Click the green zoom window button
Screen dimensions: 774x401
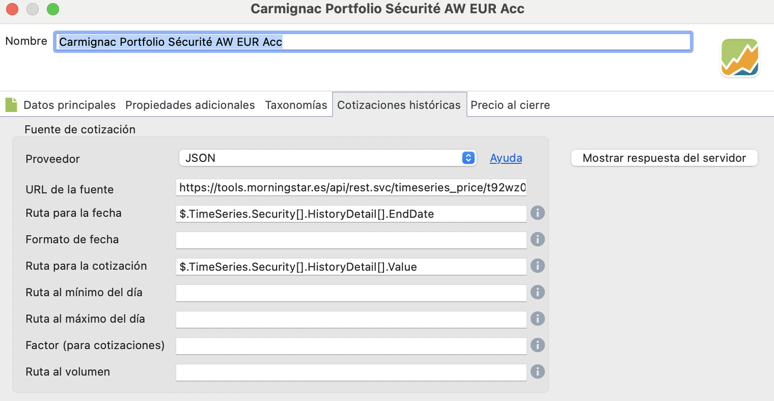click(x=53, y=9)
